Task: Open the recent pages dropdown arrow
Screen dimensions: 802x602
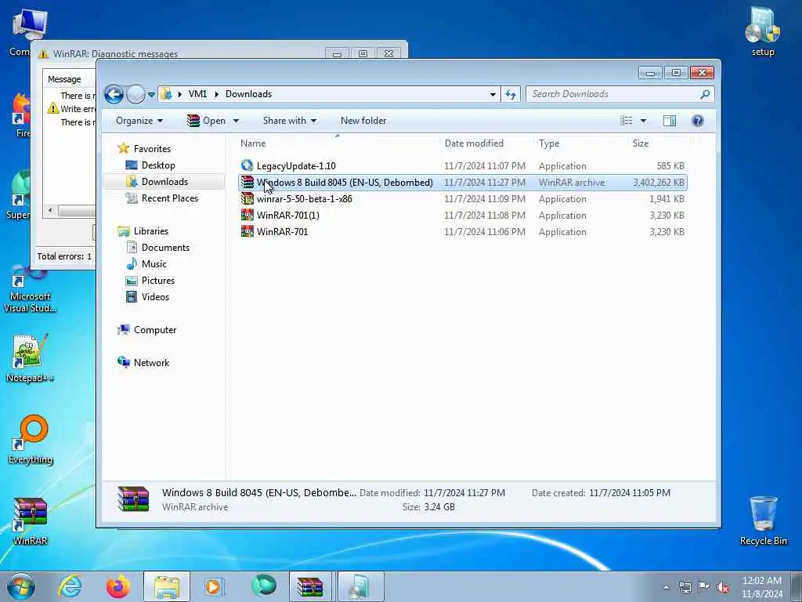Action: 151,95
